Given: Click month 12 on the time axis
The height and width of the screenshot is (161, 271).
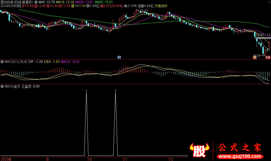Looking at the screenshot, I should 171,159.
